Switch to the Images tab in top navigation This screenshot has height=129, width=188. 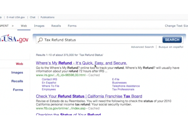tap(39, 26)
